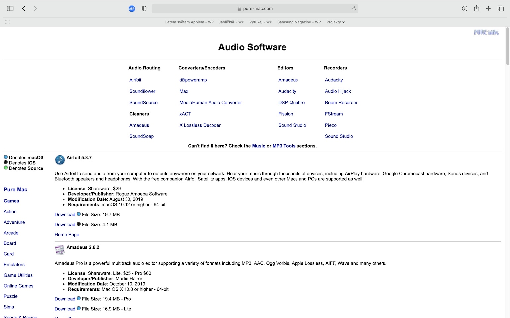The image size is (510, 318).
Task: Open Game Utilities sidebar link
Action: [18, 275]
